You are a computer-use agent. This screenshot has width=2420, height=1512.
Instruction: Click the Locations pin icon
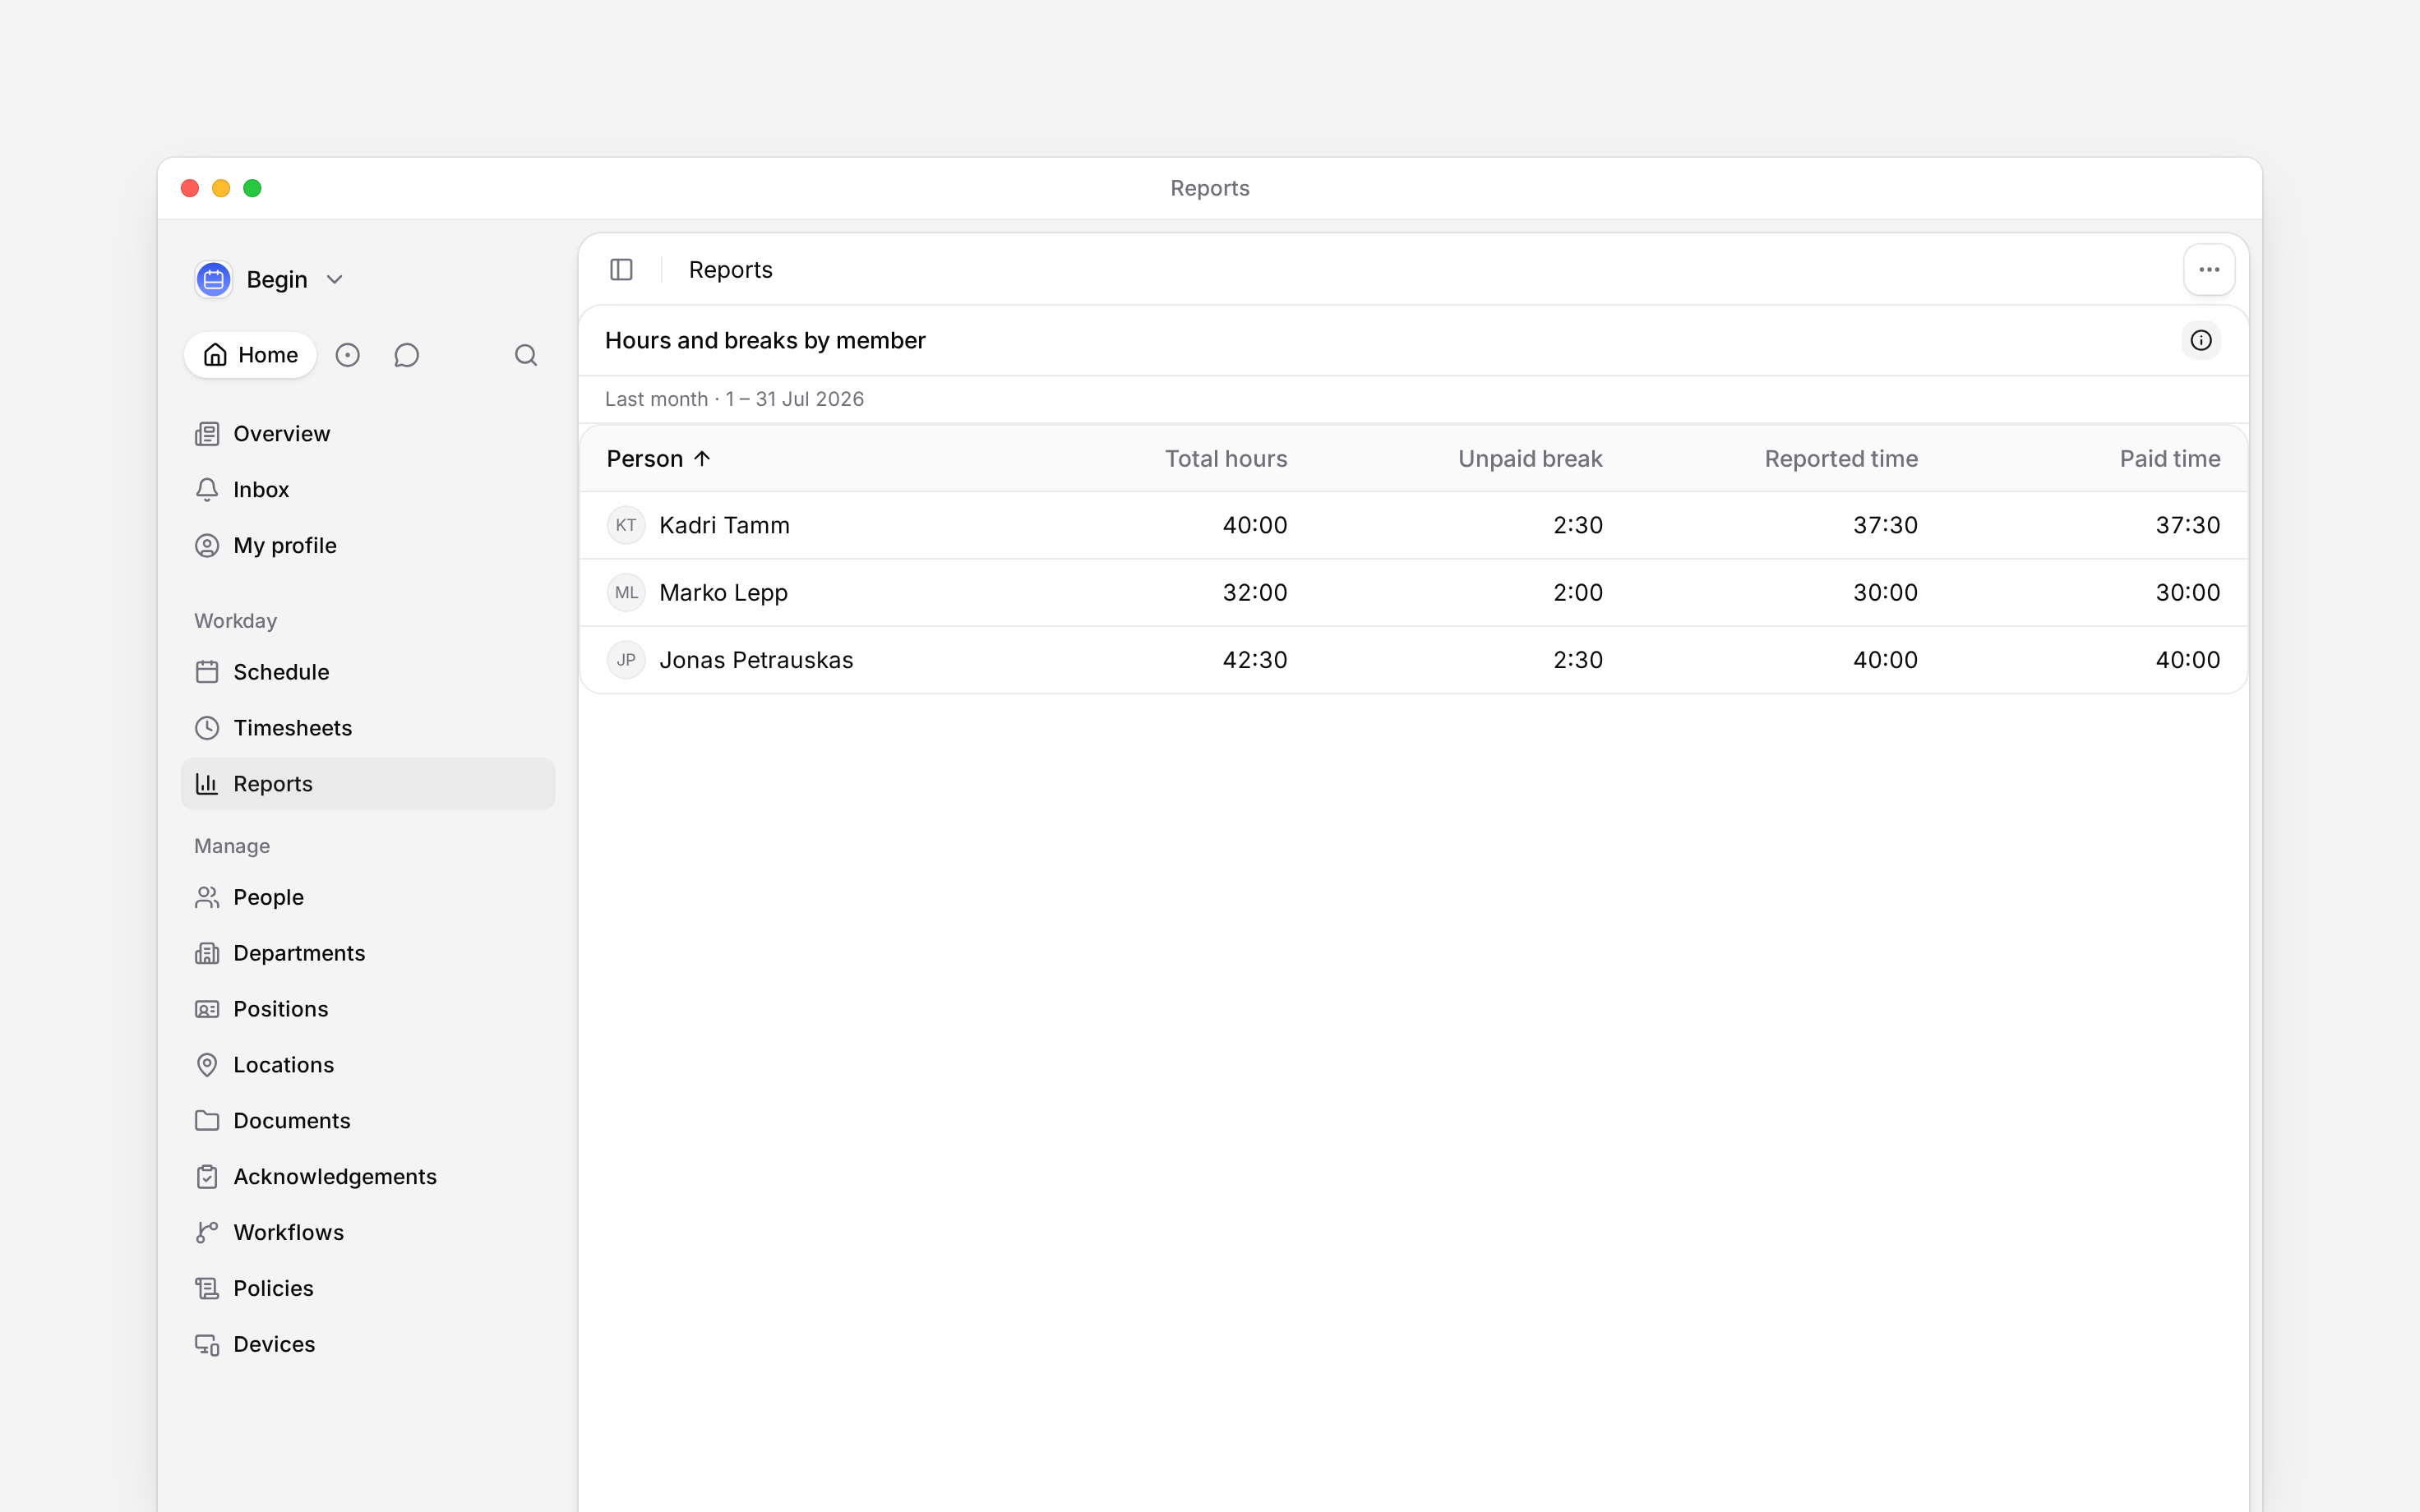(x=207, y=1065)
